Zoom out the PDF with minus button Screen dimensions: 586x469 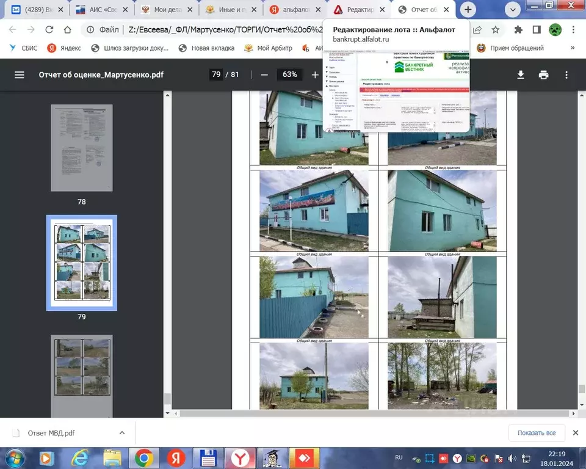point(264,75)
